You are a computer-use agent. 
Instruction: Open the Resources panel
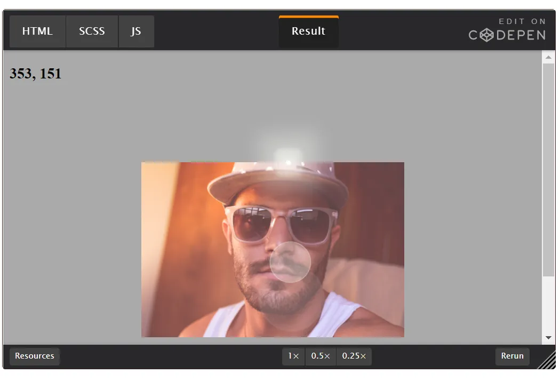point(35,356)
